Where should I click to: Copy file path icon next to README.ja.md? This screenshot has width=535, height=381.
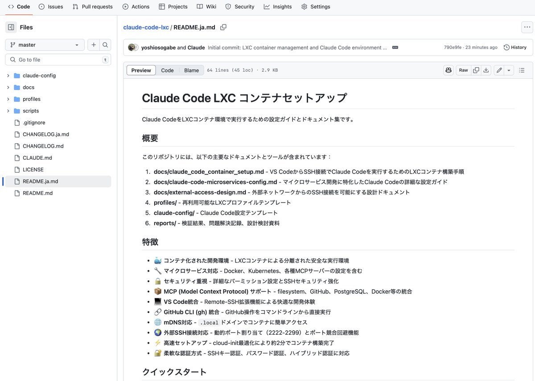(223, 27)
